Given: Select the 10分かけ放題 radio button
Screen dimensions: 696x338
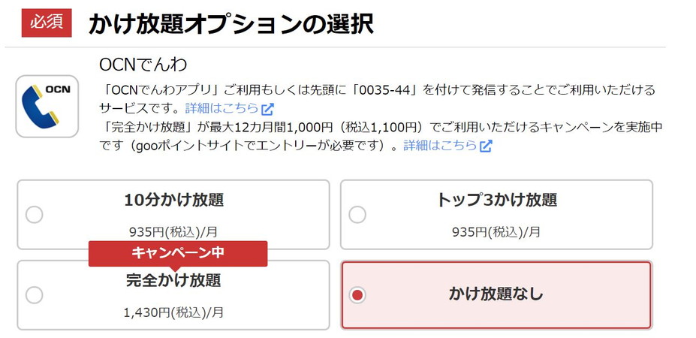Looking at the screenshot, I should pos(35,215).
